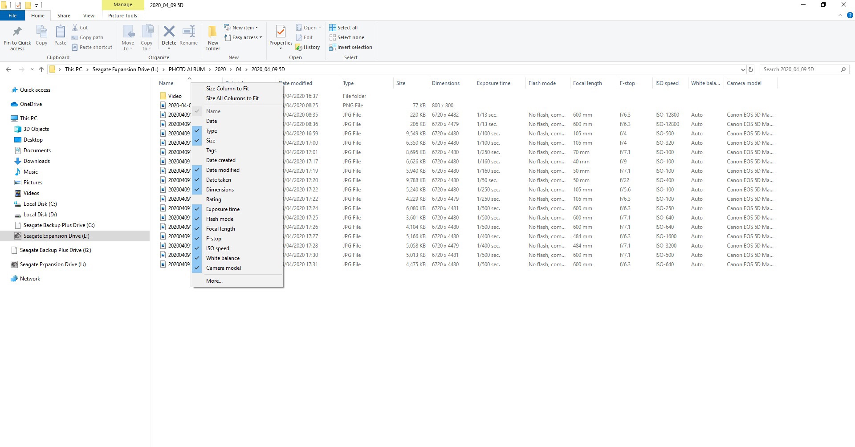The height and width of the screenshot is (447, 855).
Task: Go up one folder level arrow
Action: click(41, 69)
